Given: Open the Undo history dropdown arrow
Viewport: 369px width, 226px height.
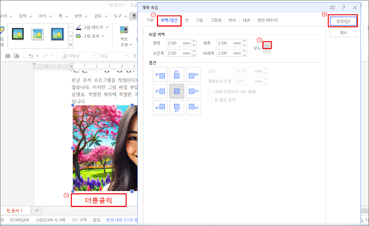Looking at the screenshot, I should pos(37,56).
